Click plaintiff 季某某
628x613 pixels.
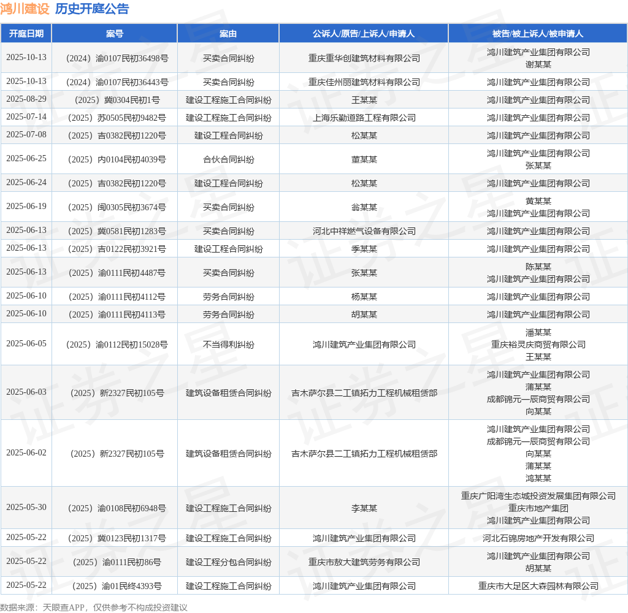pyautogui.click(x=364, y=249)
